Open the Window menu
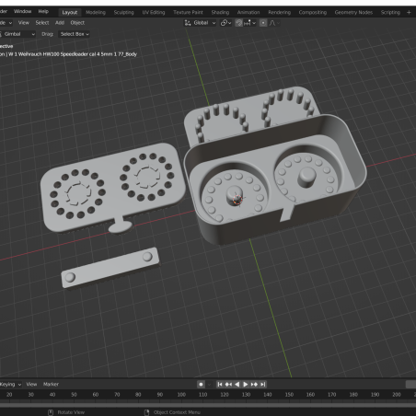The image size is (416, 416). (x=22, y=11)
